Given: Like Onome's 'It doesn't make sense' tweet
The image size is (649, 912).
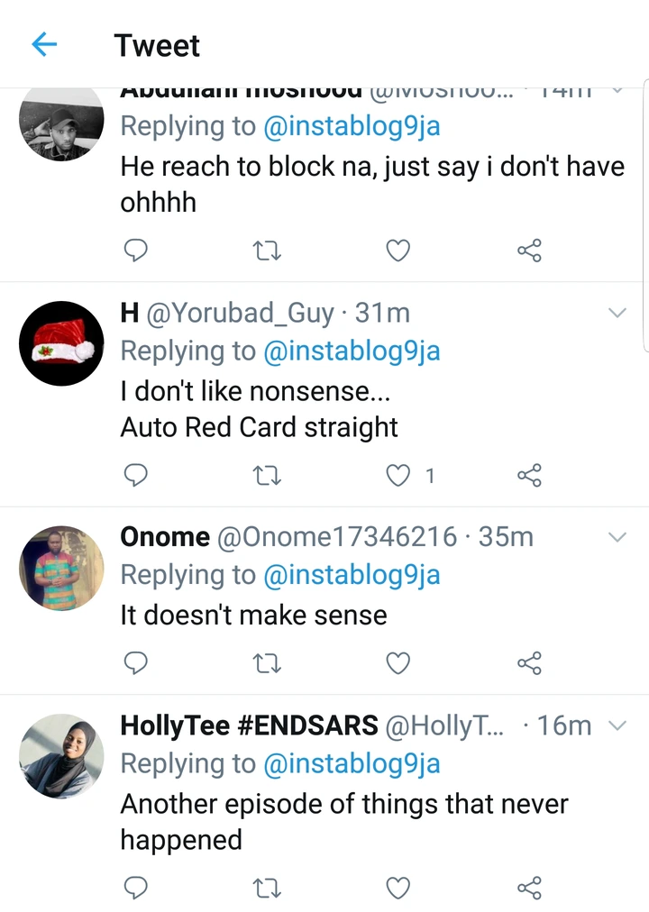Looking at the screenshot, I should [x=398, y=663].
